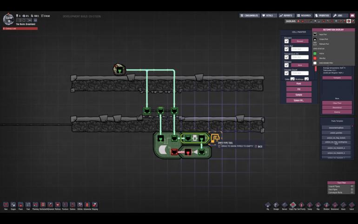Click the Mass kg input field
This screenshot has height=224, width=358.
tap(300, 49)
